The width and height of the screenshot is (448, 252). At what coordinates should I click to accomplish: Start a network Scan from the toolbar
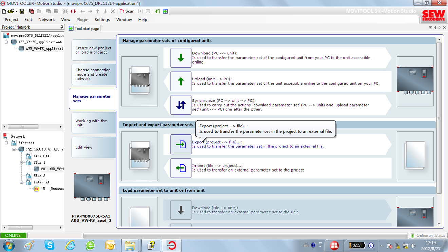127,11
